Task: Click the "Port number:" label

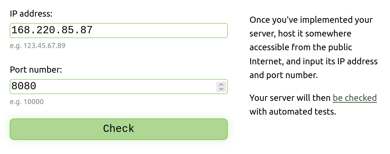Action: click(36, 70)
